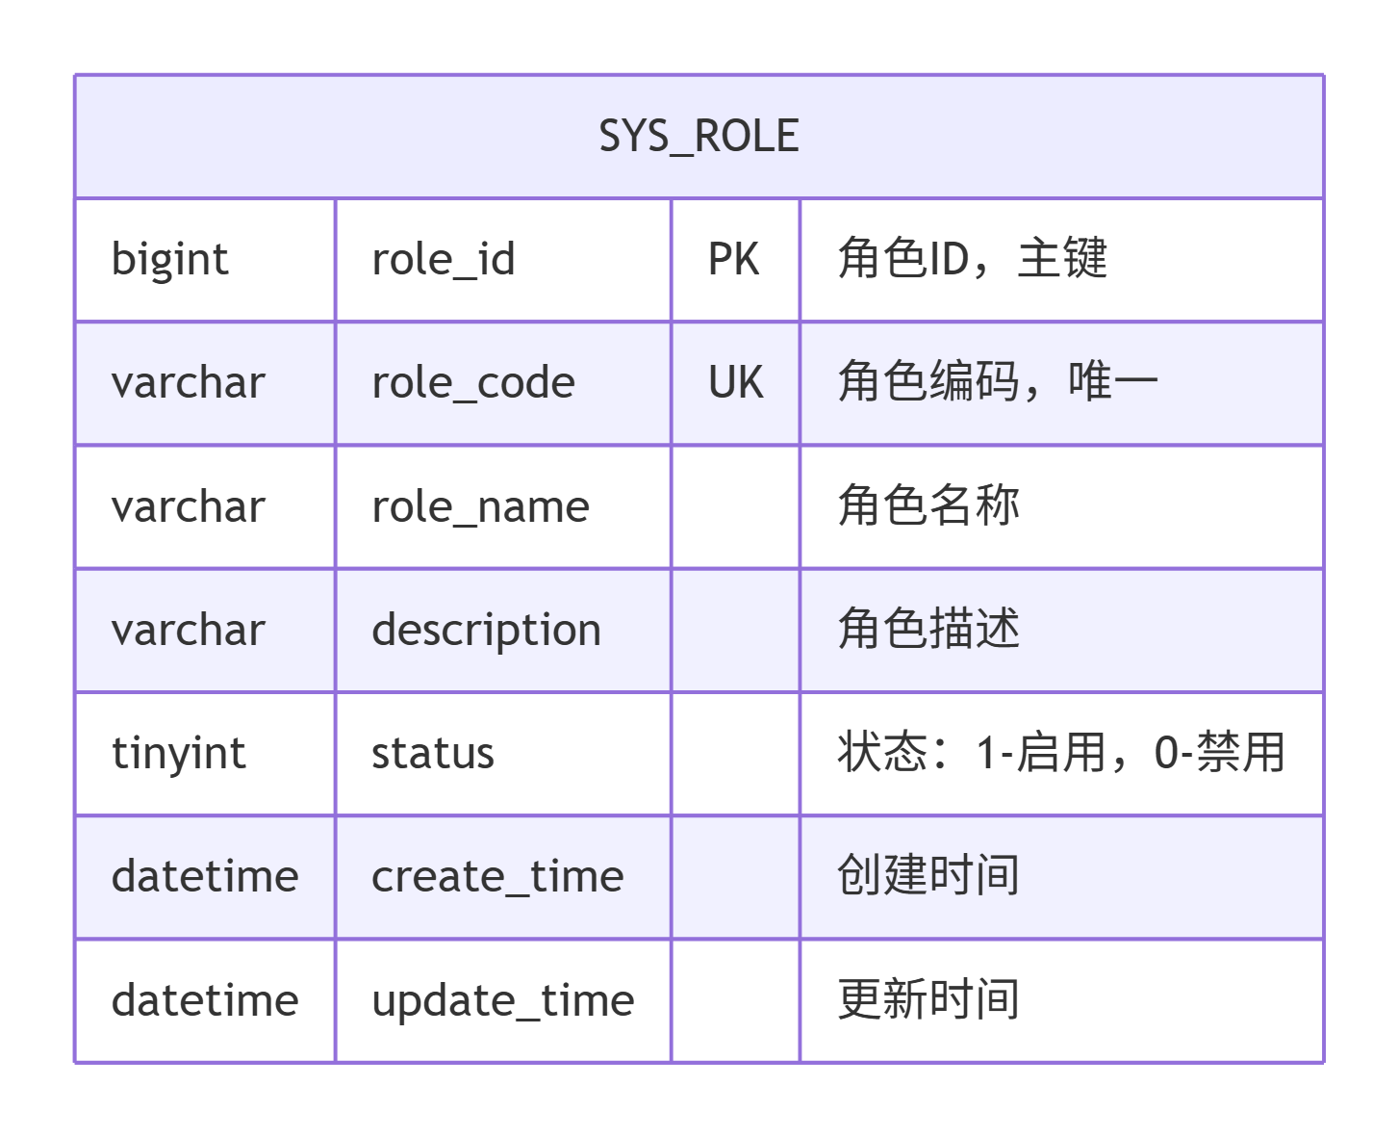Click the 角色名称 comment cell
This screenshot has height=1137, width=1398.
point(1062,506)
